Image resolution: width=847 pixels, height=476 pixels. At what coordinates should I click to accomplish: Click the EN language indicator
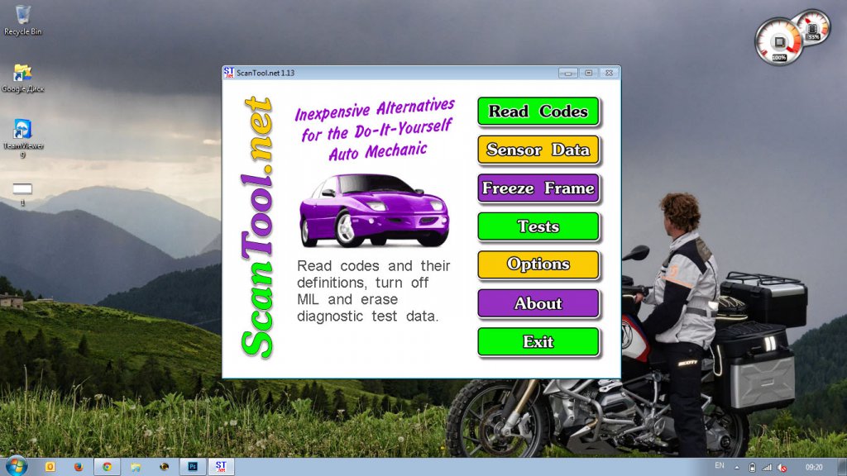coord(720,466)
